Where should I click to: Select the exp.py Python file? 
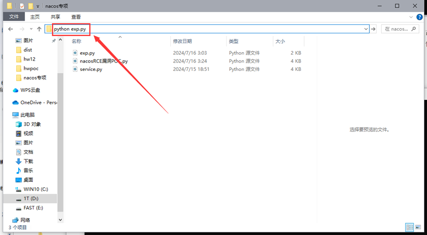(x=87, y=53)
